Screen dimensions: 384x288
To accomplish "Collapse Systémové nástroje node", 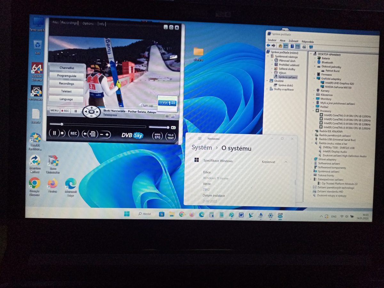I will point(268,56).
